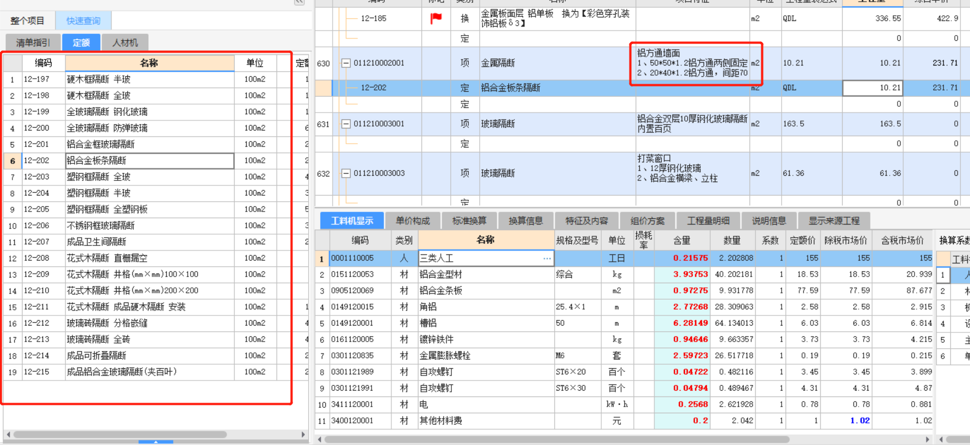Click the right arrow of quota list scrollbar
Image resolution: width=970 pixels, height=445 pixels.
point(303,435)
